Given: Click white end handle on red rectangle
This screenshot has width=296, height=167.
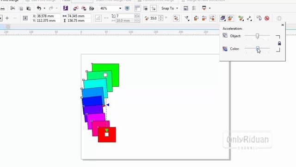Looking at the screenshot, I should click(x=107, y=135).
